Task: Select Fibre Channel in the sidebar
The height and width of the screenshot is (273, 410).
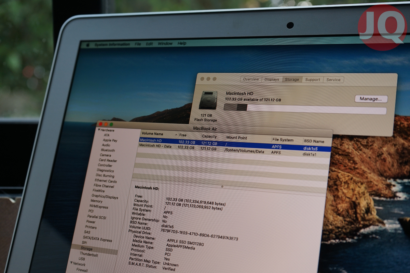Action: (x=104, y=186)
